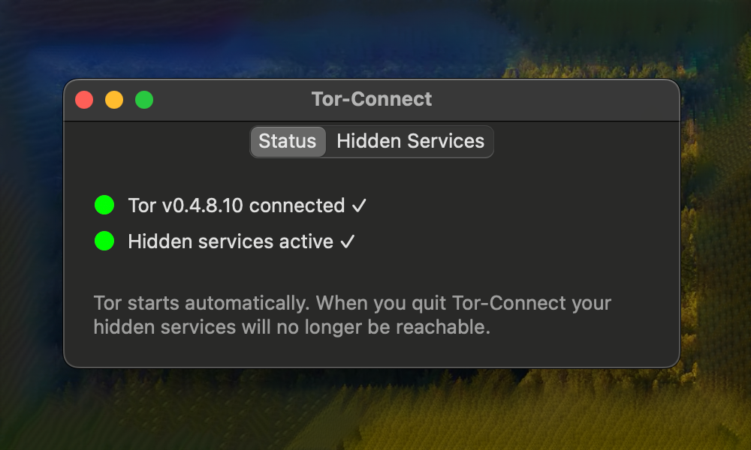Click the green dot beside Hidden services active
The image size is (751, 450).
(x=104, y=241)
